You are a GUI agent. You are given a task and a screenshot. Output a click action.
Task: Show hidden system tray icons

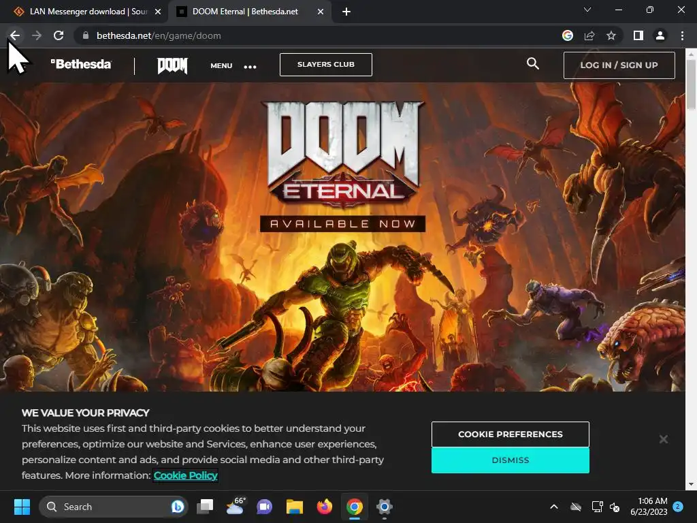coord(554,507)
